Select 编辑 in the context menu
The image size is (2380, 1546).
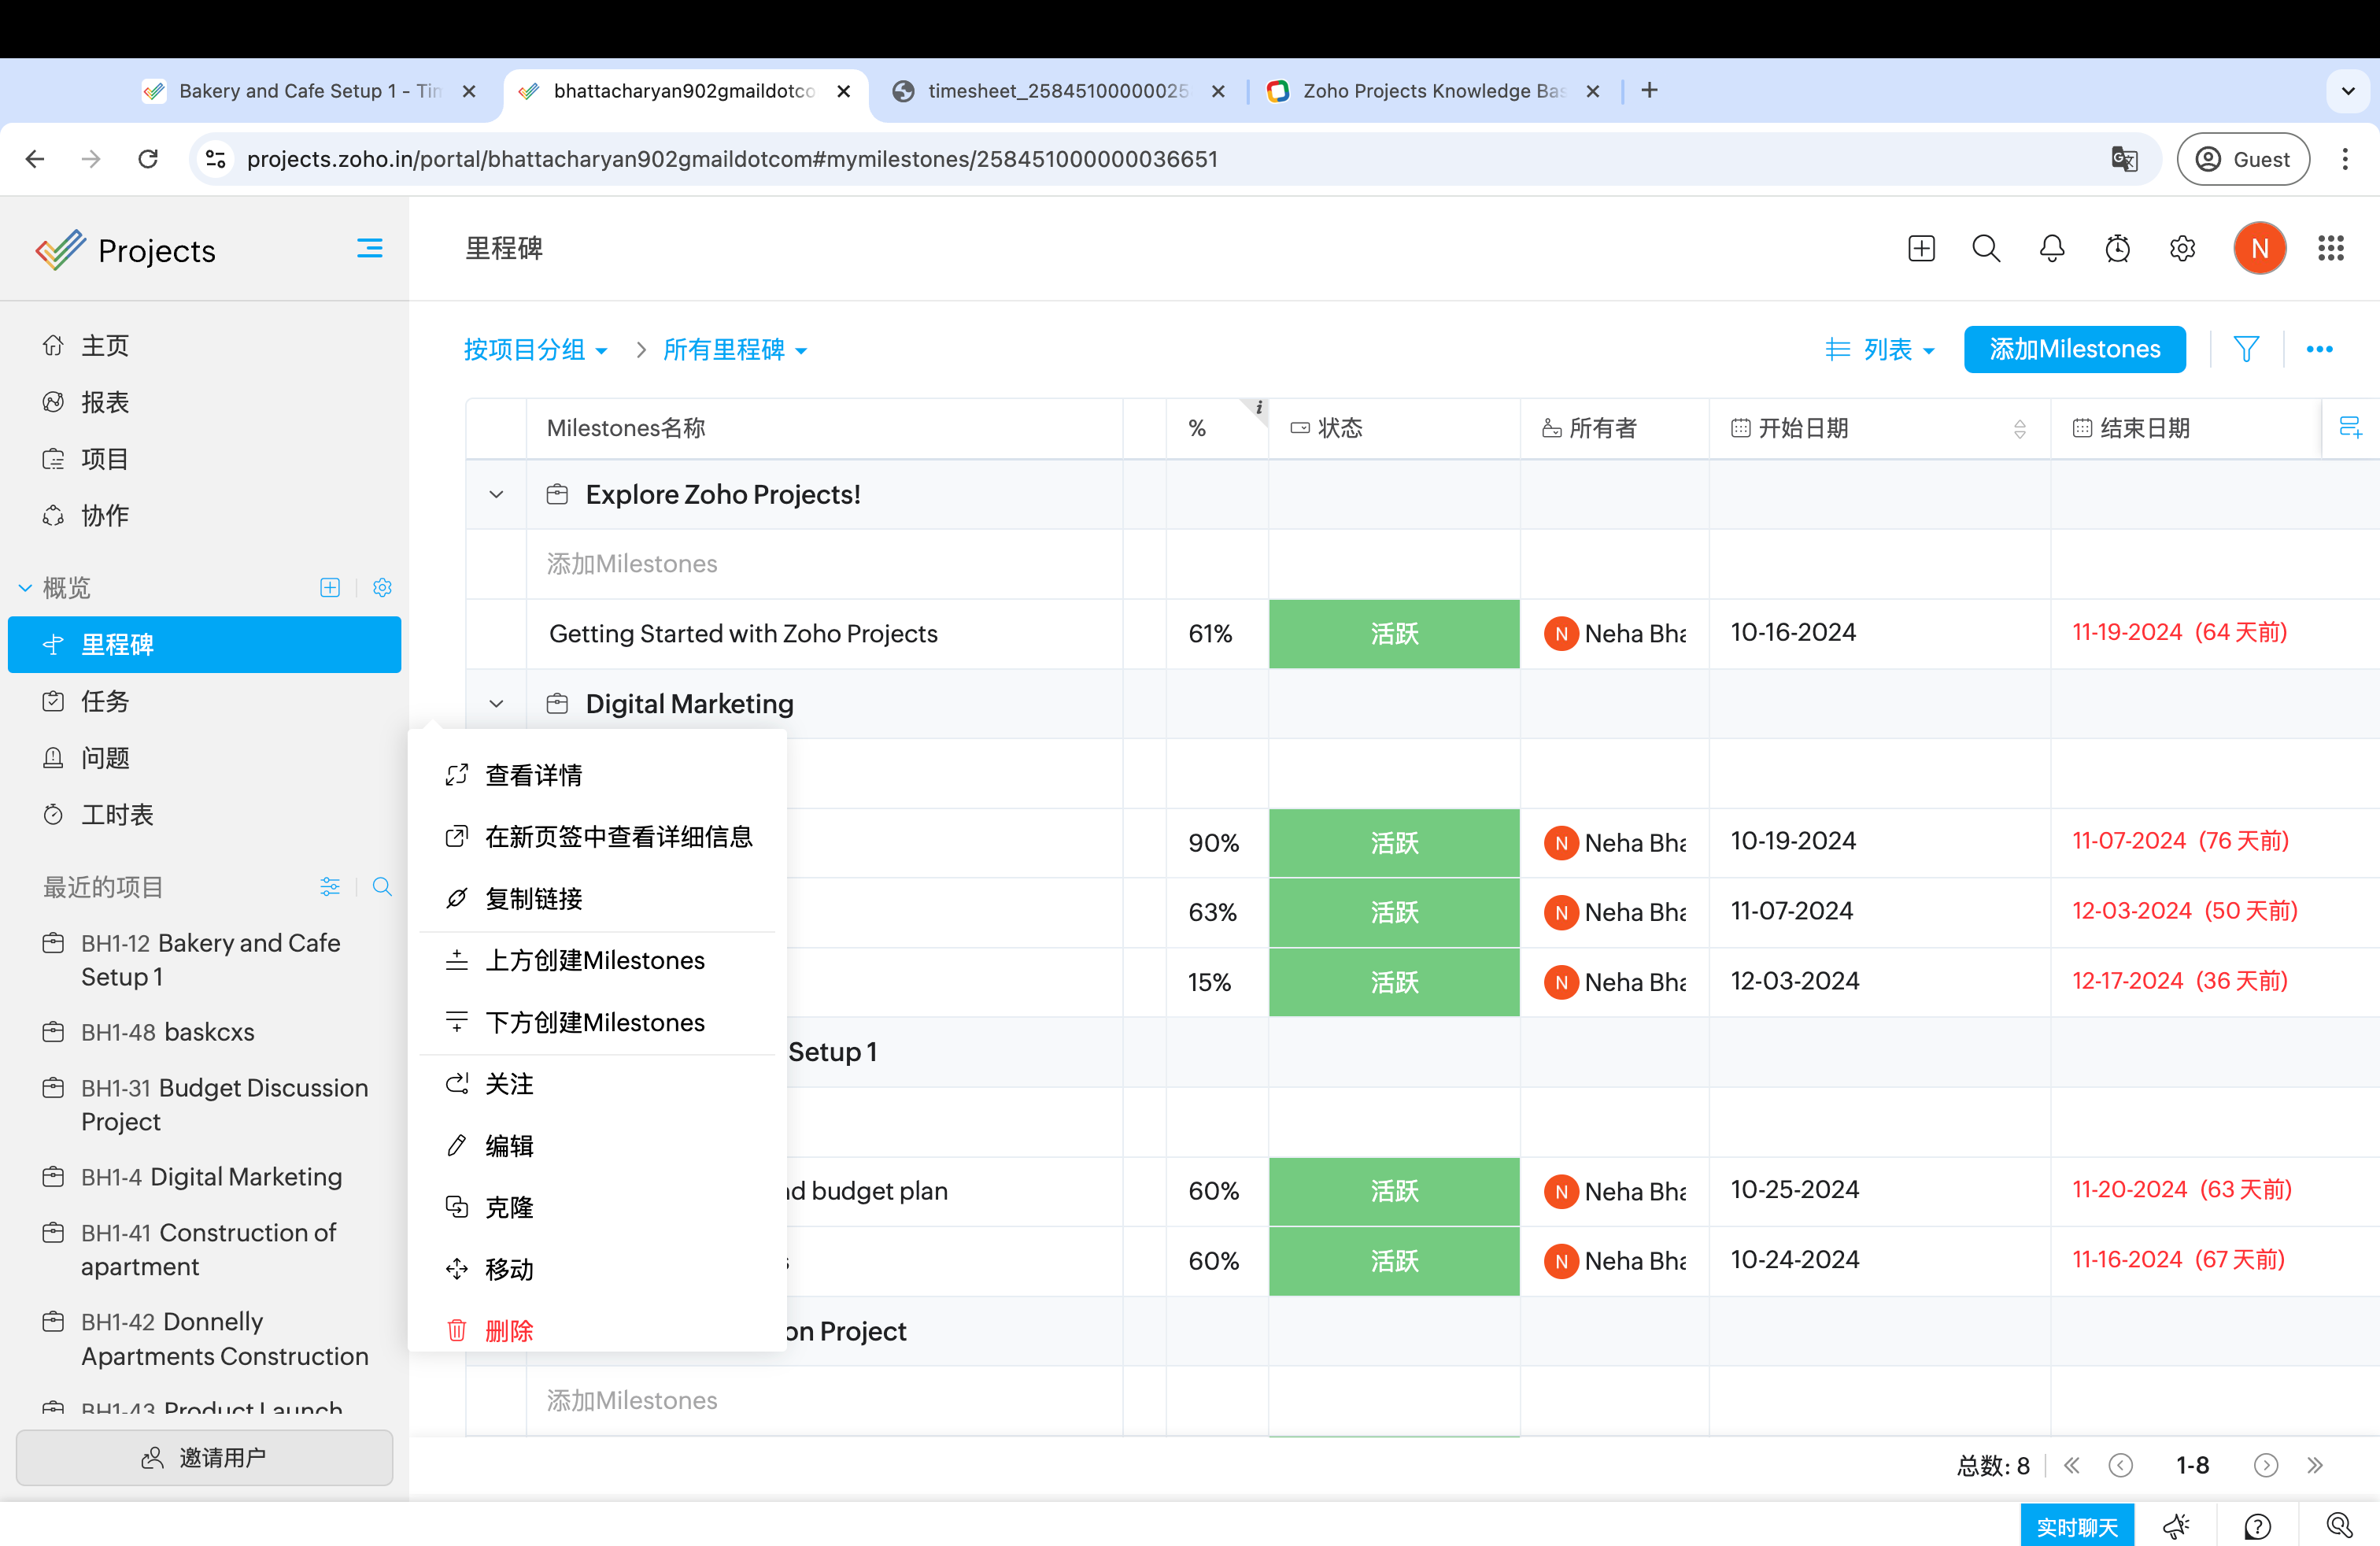click(509, 1146)
